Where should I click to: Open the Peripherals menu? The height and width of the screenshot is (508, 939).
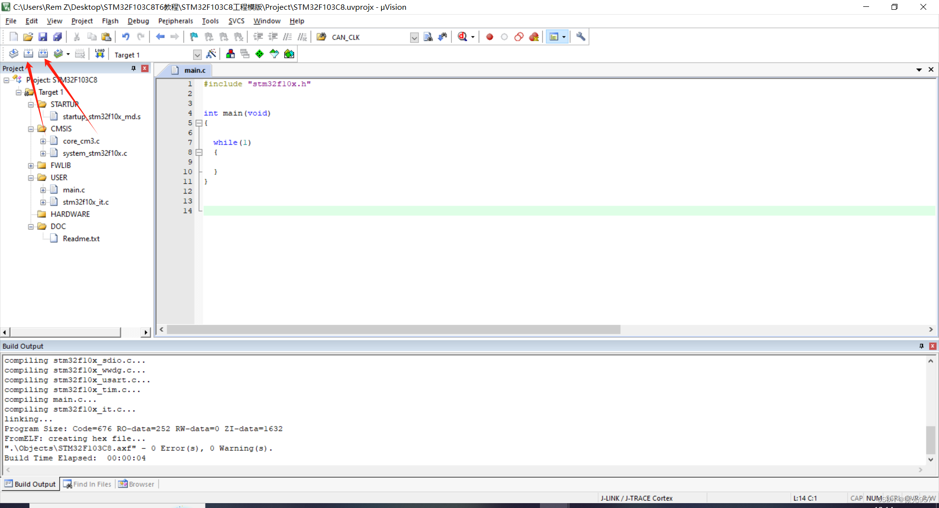coord(176,21)
